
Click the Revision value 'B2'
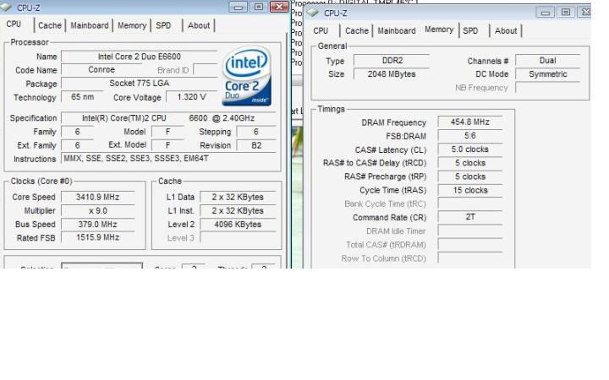256,145
